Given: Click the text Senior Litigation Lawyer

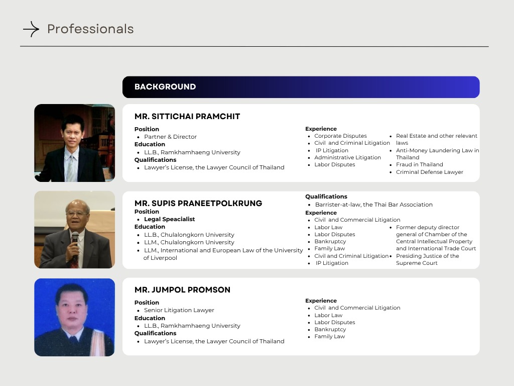Looking at the screenshot, I should click(179, 310).
